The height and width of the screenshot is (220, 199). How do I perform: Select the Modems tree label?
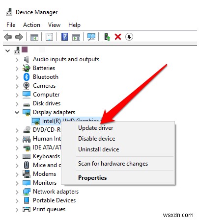click(x=44, y=174)
